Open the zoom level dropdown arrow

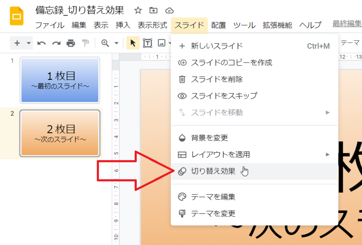[116, 43]
